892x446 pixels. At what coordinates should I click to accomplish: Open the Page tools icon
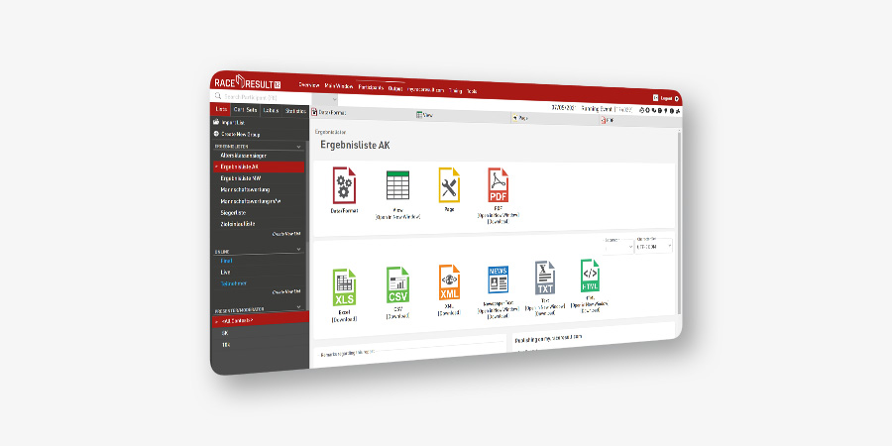click(x=449, y=185)
